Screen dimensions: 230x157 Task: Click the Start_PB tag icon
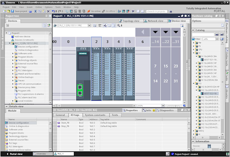59,123
